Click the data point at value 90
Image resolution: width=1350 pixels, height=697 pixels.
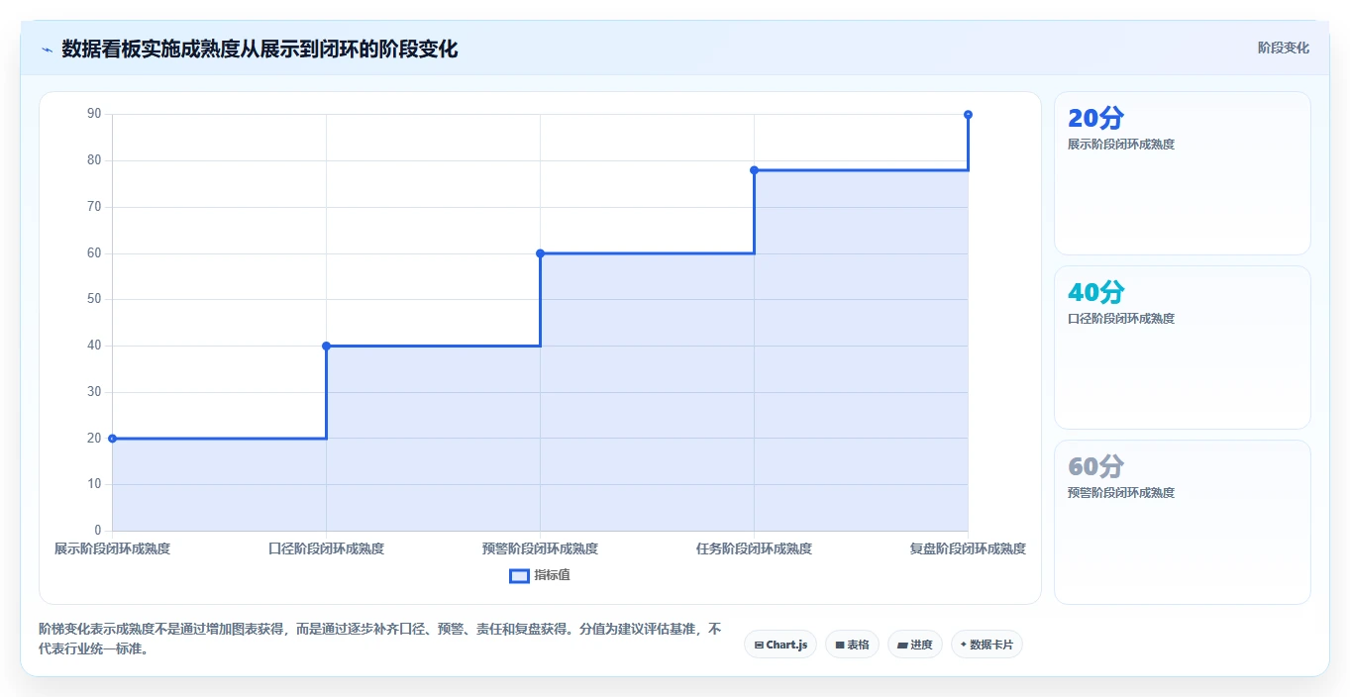point(968,115)
